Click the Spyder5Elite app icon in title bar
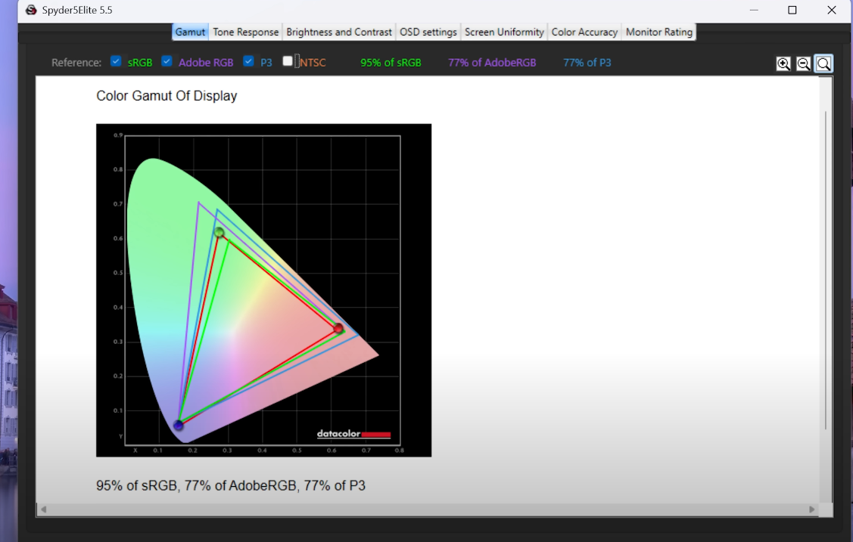This screenshot has width=853, height=542. (x=31, y=10)
